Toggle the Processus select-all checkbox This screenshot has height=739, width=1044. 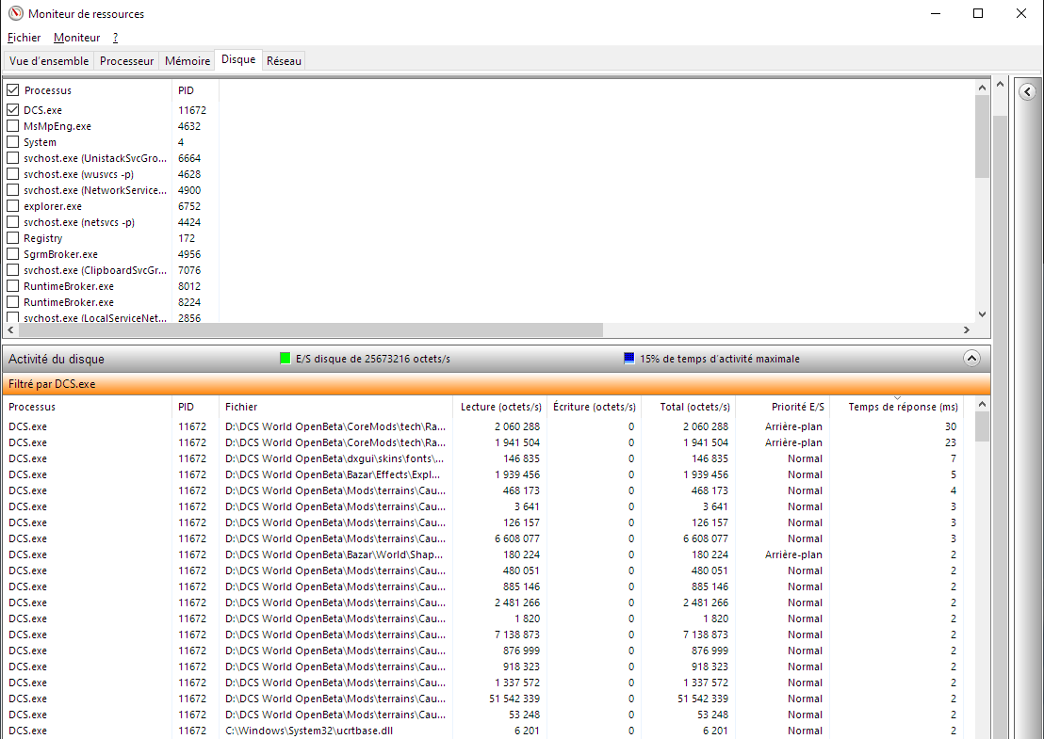(12, 89)
